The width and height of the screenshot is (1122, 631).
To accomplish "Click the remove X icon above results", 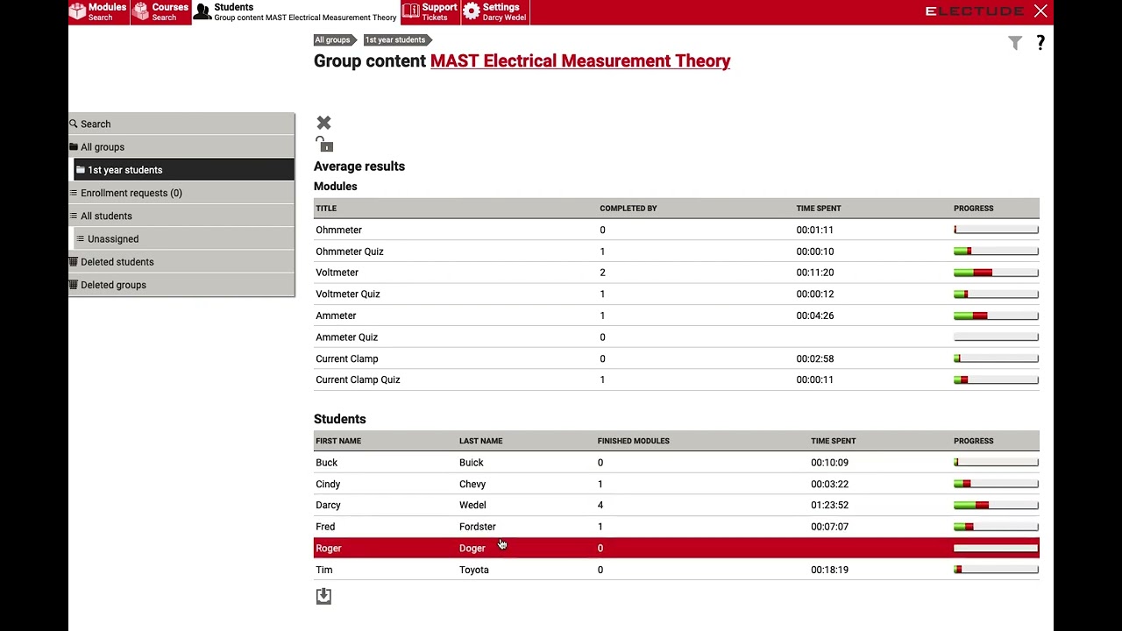I will tap(324, 123).
